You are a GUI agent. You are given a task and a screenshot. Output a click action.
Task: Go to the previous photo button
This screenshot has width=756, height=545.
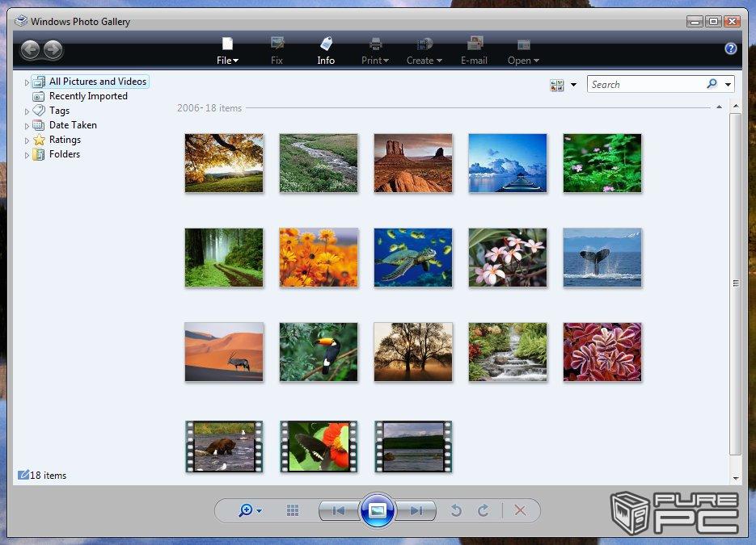pyautogui.click(x=339, y=510)
